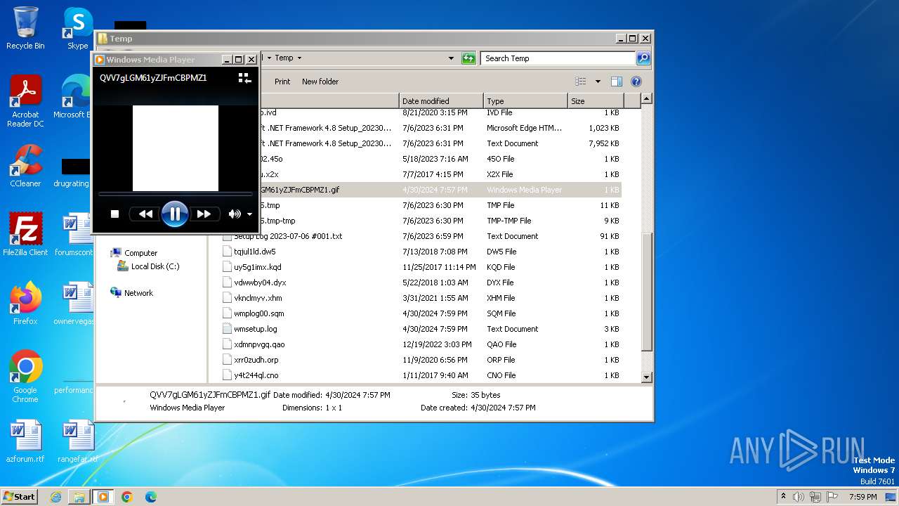Click the Explorer refresh button
The image size is (899, 506).
tap(468, 58)
